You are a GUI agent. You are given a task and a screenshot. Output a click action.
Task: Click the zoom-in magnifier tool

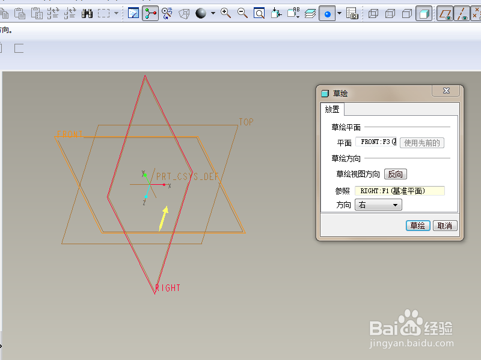[225, 13]
